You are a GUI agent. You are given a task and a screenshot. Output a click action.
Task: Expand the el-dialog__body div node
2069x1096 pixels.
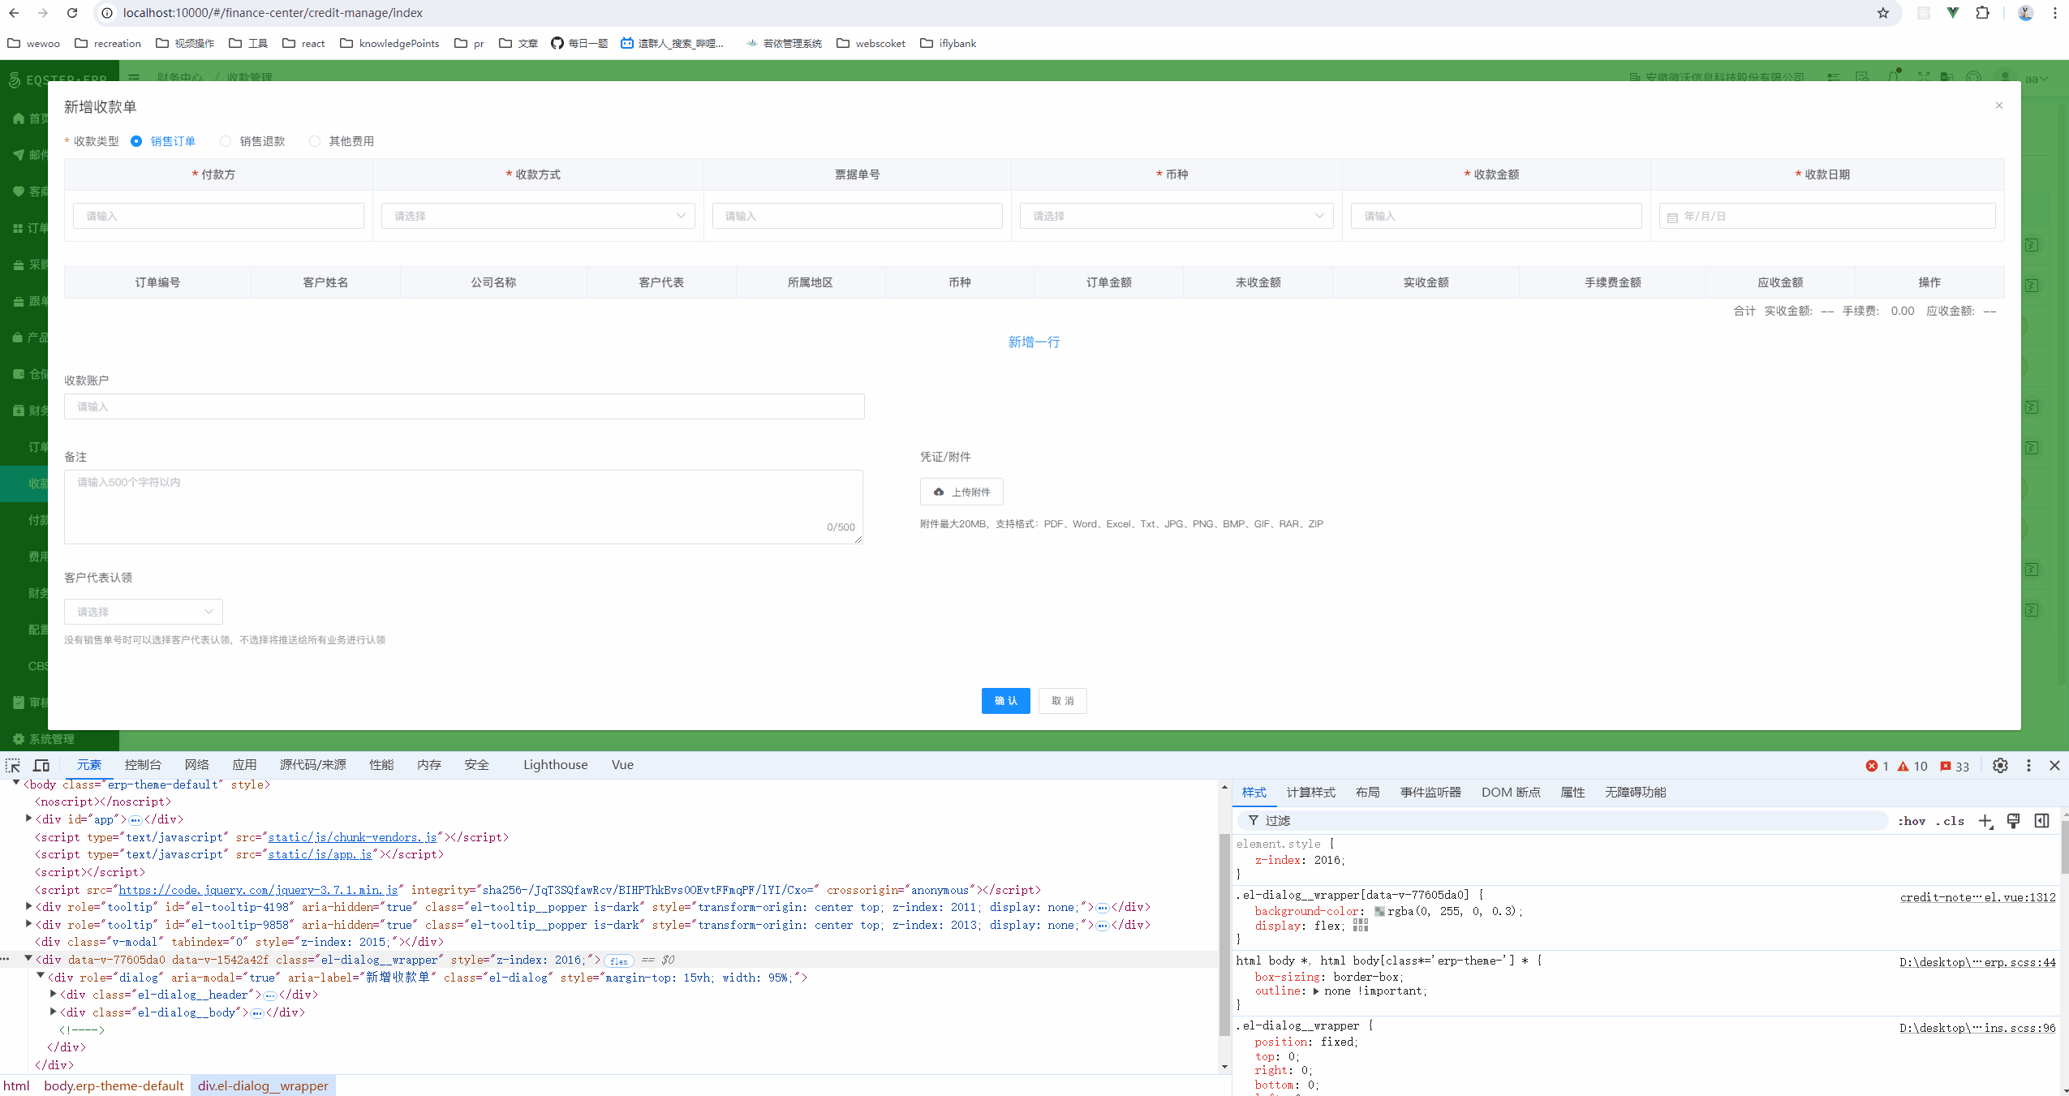pos(53,1012)
